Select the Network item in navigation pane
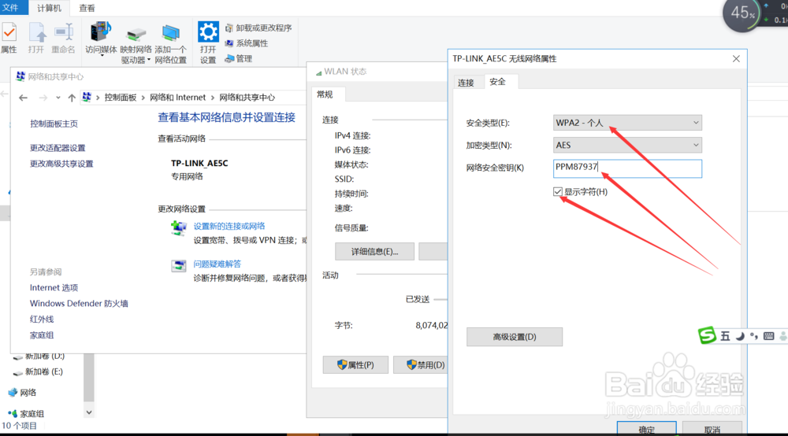 tap(23, 393)
